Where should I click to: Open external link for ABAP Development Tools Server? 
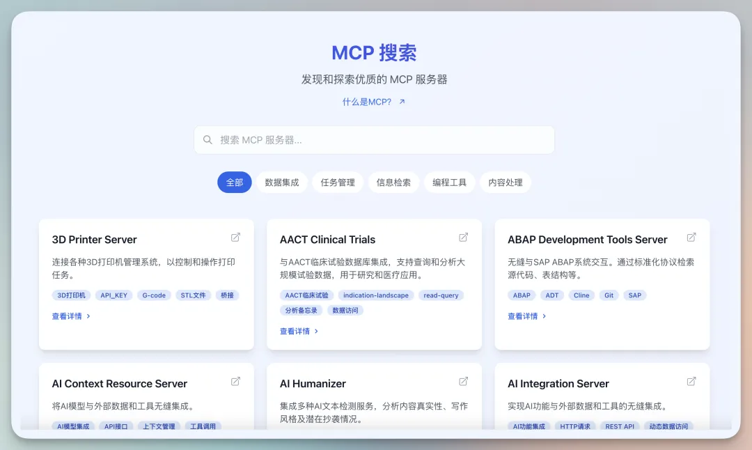(x=691, y=238)
